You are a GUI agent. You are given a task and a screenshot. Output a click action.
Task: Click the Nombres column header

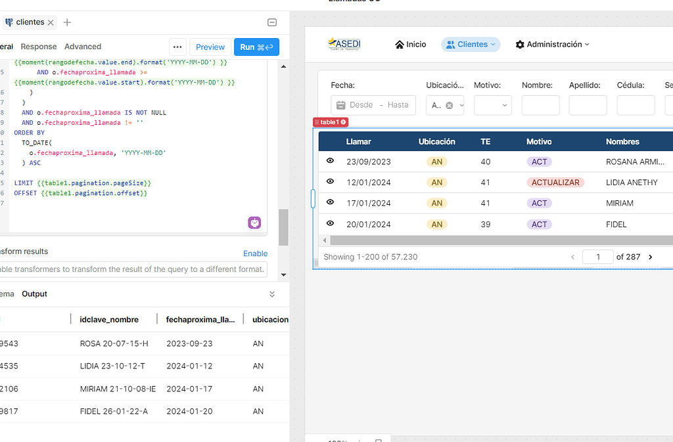pyautogui.click(x=622, y=142)
